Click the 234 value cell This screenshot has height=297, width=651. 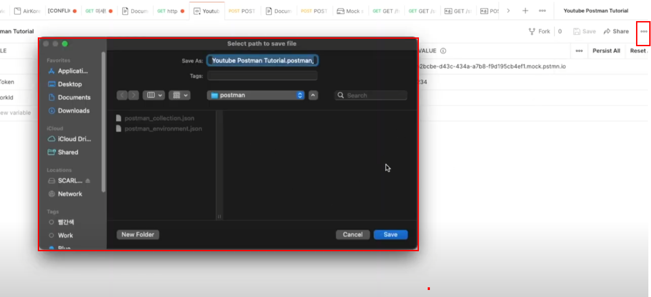(x=423, y=82)
